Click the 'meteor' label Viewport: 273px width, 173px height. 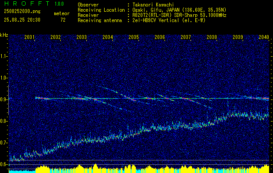(x=62, y=13)
